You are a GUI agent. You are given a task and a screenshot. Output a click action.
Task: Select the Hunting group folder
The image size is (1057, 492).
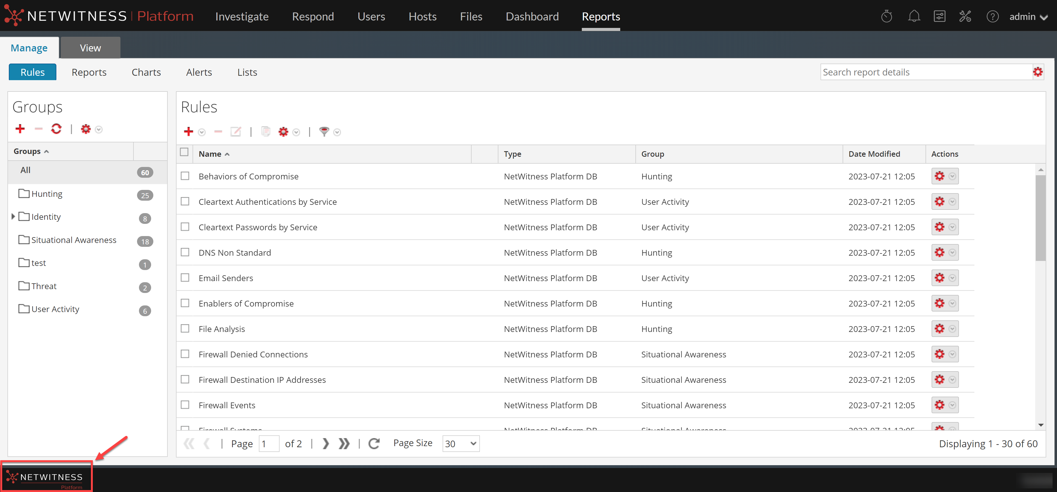(47, 194)
